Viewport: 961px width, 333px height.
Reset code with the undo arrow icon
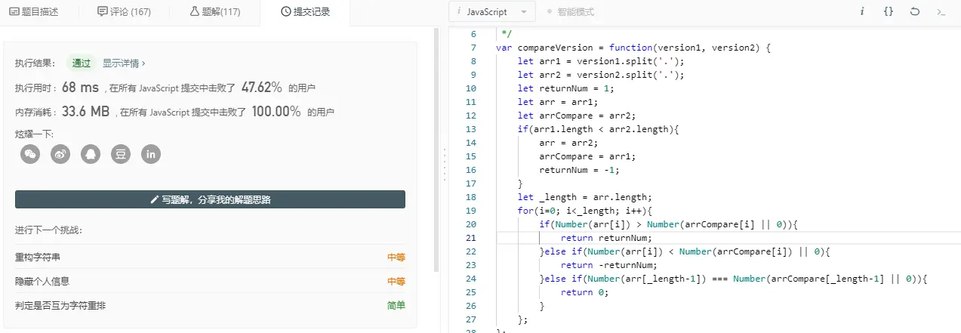coord(915,11)
